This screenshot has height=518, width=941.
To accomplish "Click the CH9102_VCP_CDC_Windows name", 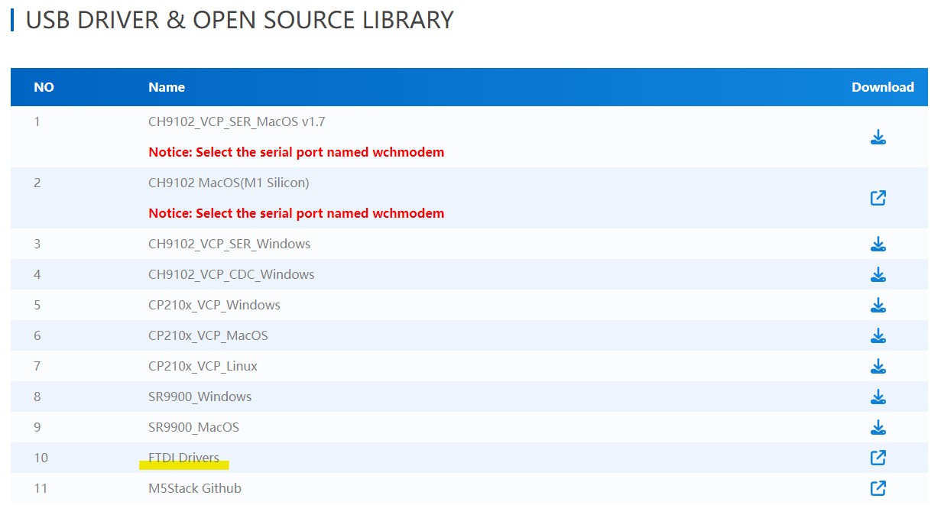I will (x=232, y=274).
